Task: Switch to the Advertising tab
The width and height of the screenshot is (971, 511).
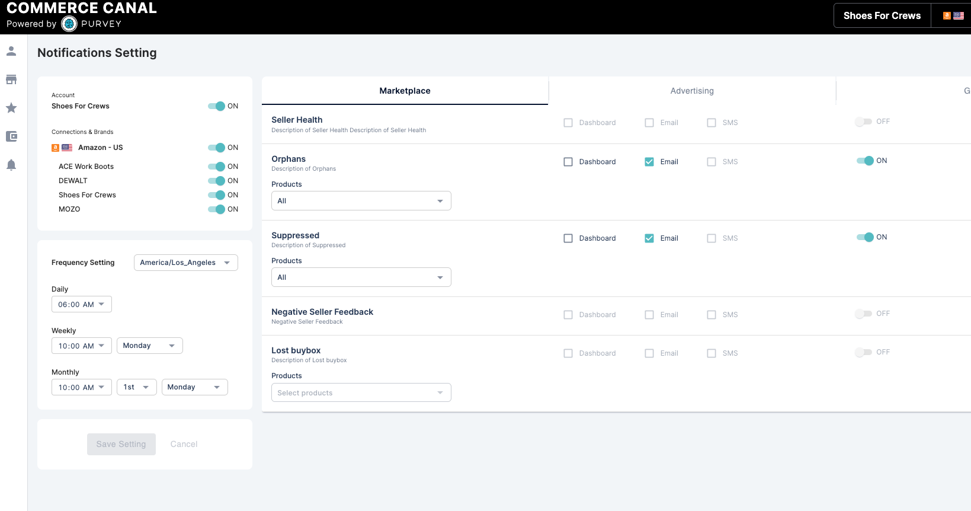Action: 691,91
